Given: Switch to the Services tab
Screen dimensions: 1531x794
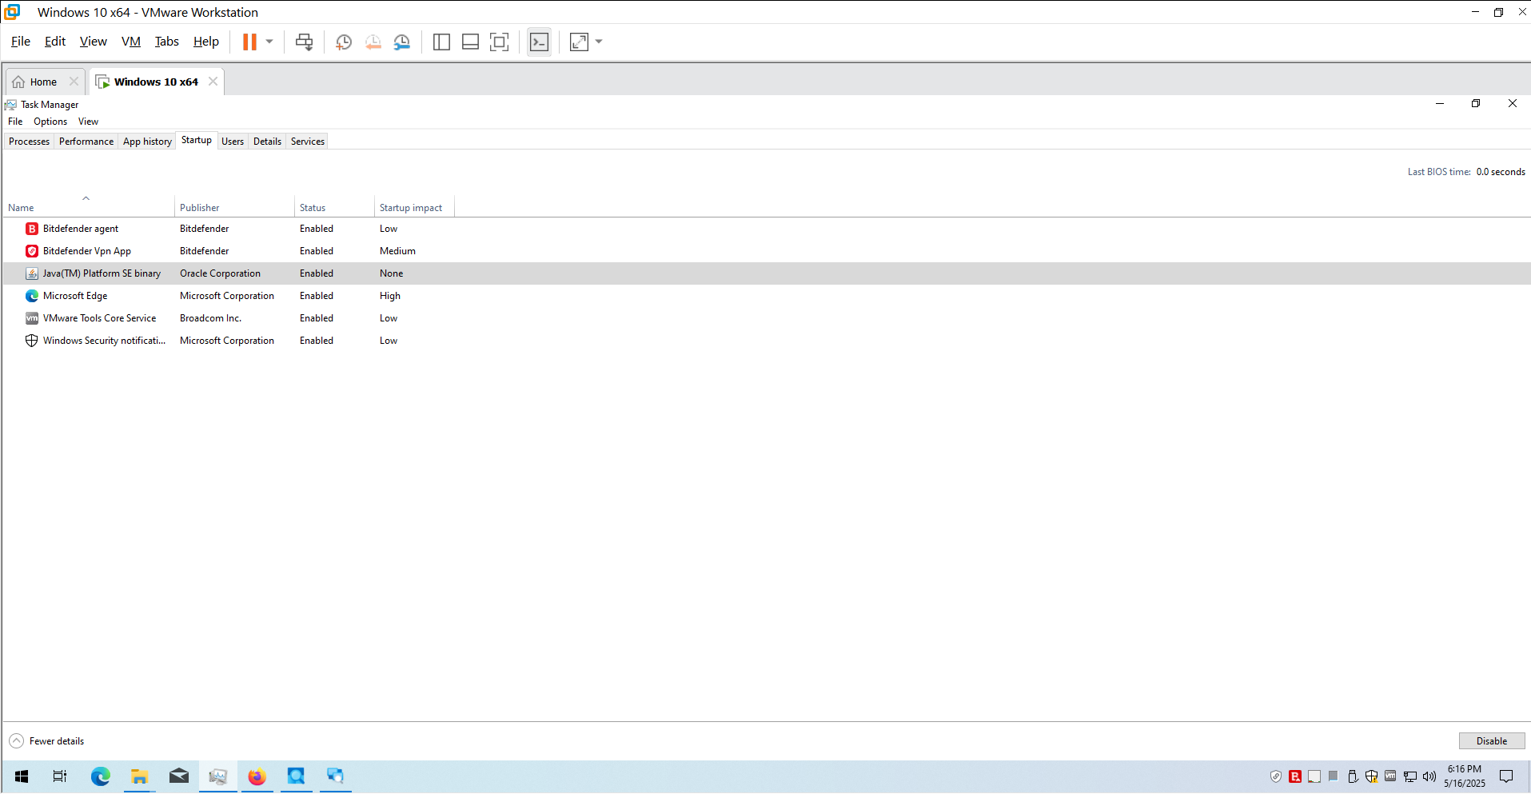Looking at the screenshot, I should 308,142.
